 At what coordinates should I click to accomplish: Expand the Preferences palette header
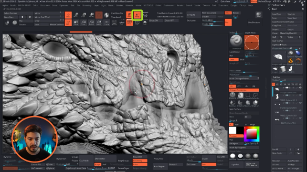[x=278, y=5]
